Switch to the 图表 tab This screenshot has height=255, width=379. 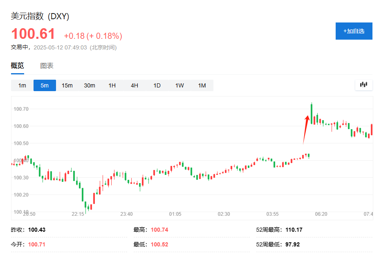pos(47,66)
